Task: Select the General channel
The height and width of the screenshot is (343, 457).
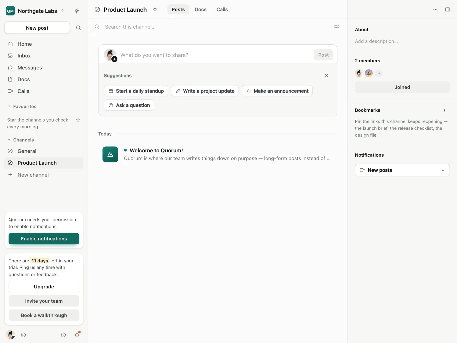Action: (44, 151)
